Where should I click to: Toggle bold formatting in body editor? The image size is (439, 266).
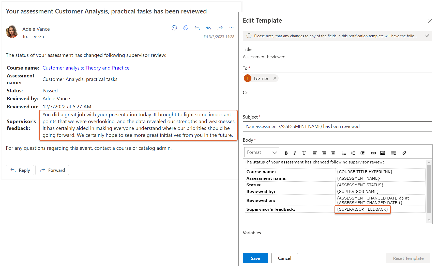pos(286,153)
